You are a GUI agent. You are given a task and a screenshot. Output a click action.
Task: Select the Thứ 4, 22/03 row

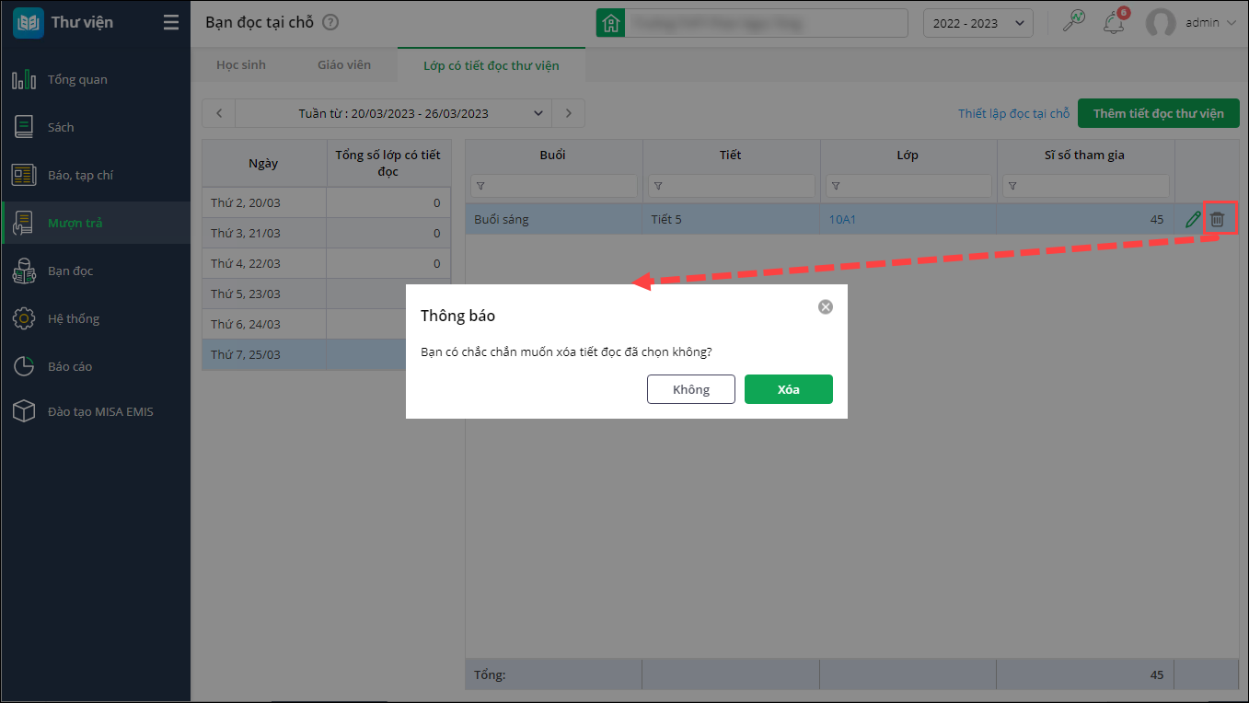pyautogui.click(x=327, y=263)
